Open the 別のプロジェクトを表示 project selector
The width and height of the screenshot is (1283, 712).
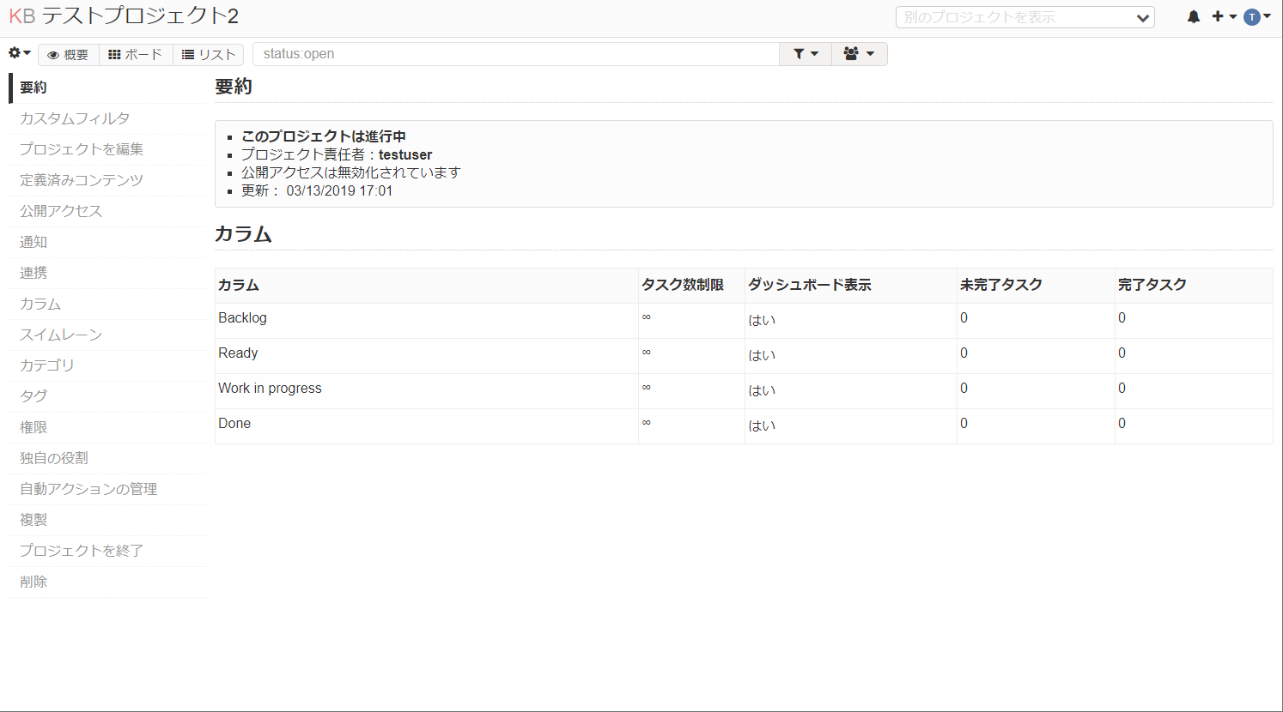1025,16
